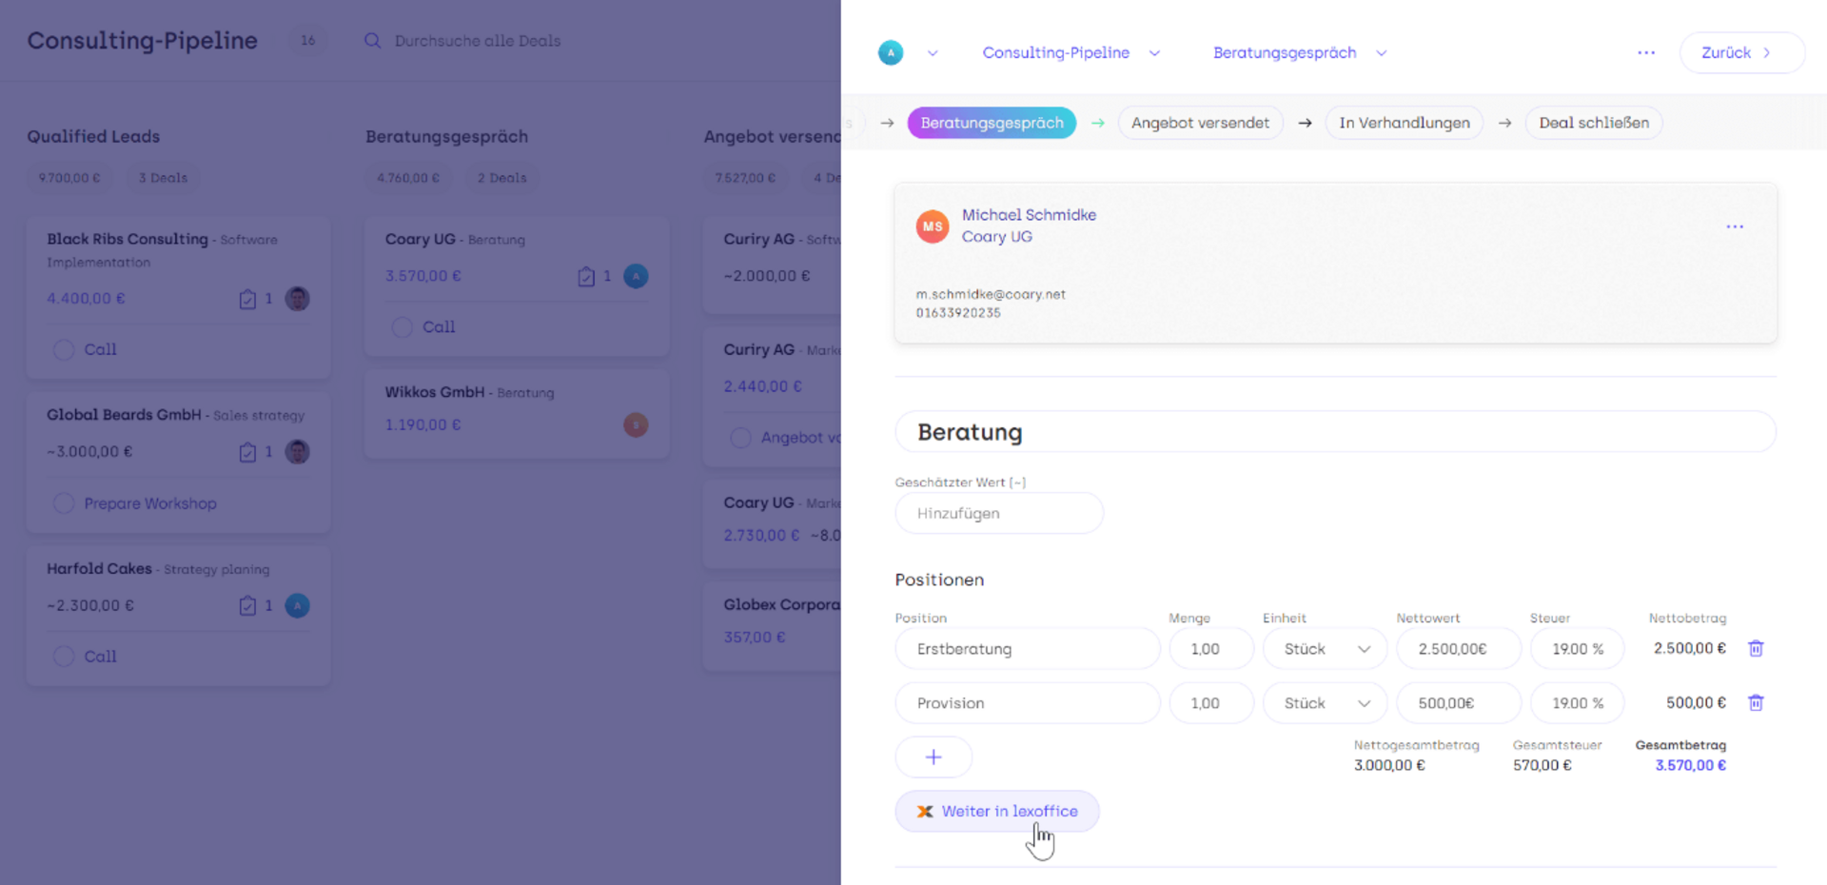
Task: Mark Call task done on Black Ribs Consulting
Action: 64,350
